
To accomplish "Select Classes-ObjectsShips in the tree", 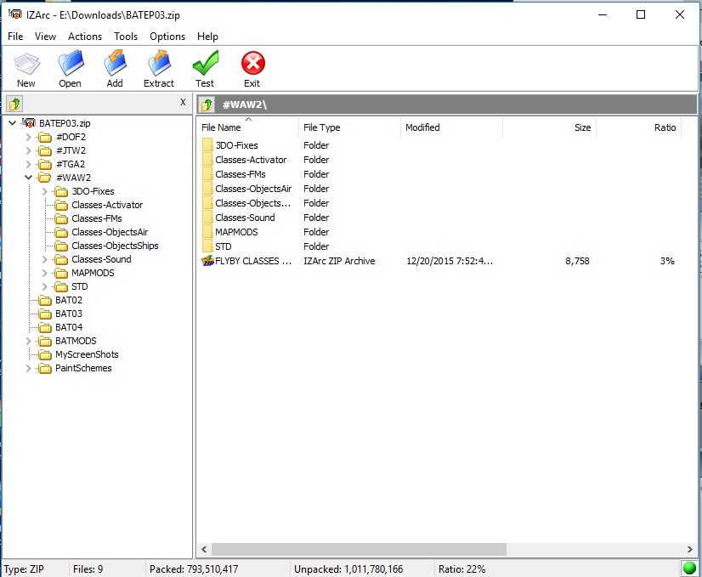I will click(x=115, y=246).
